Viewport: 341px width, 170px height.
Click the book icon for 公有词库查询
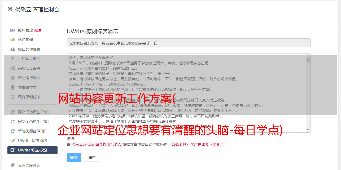[12, 165]
